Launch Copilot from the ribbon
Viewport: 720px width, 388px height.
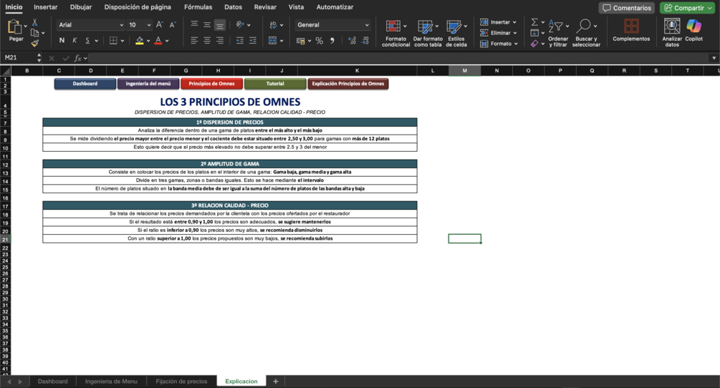tap(693, 30)
